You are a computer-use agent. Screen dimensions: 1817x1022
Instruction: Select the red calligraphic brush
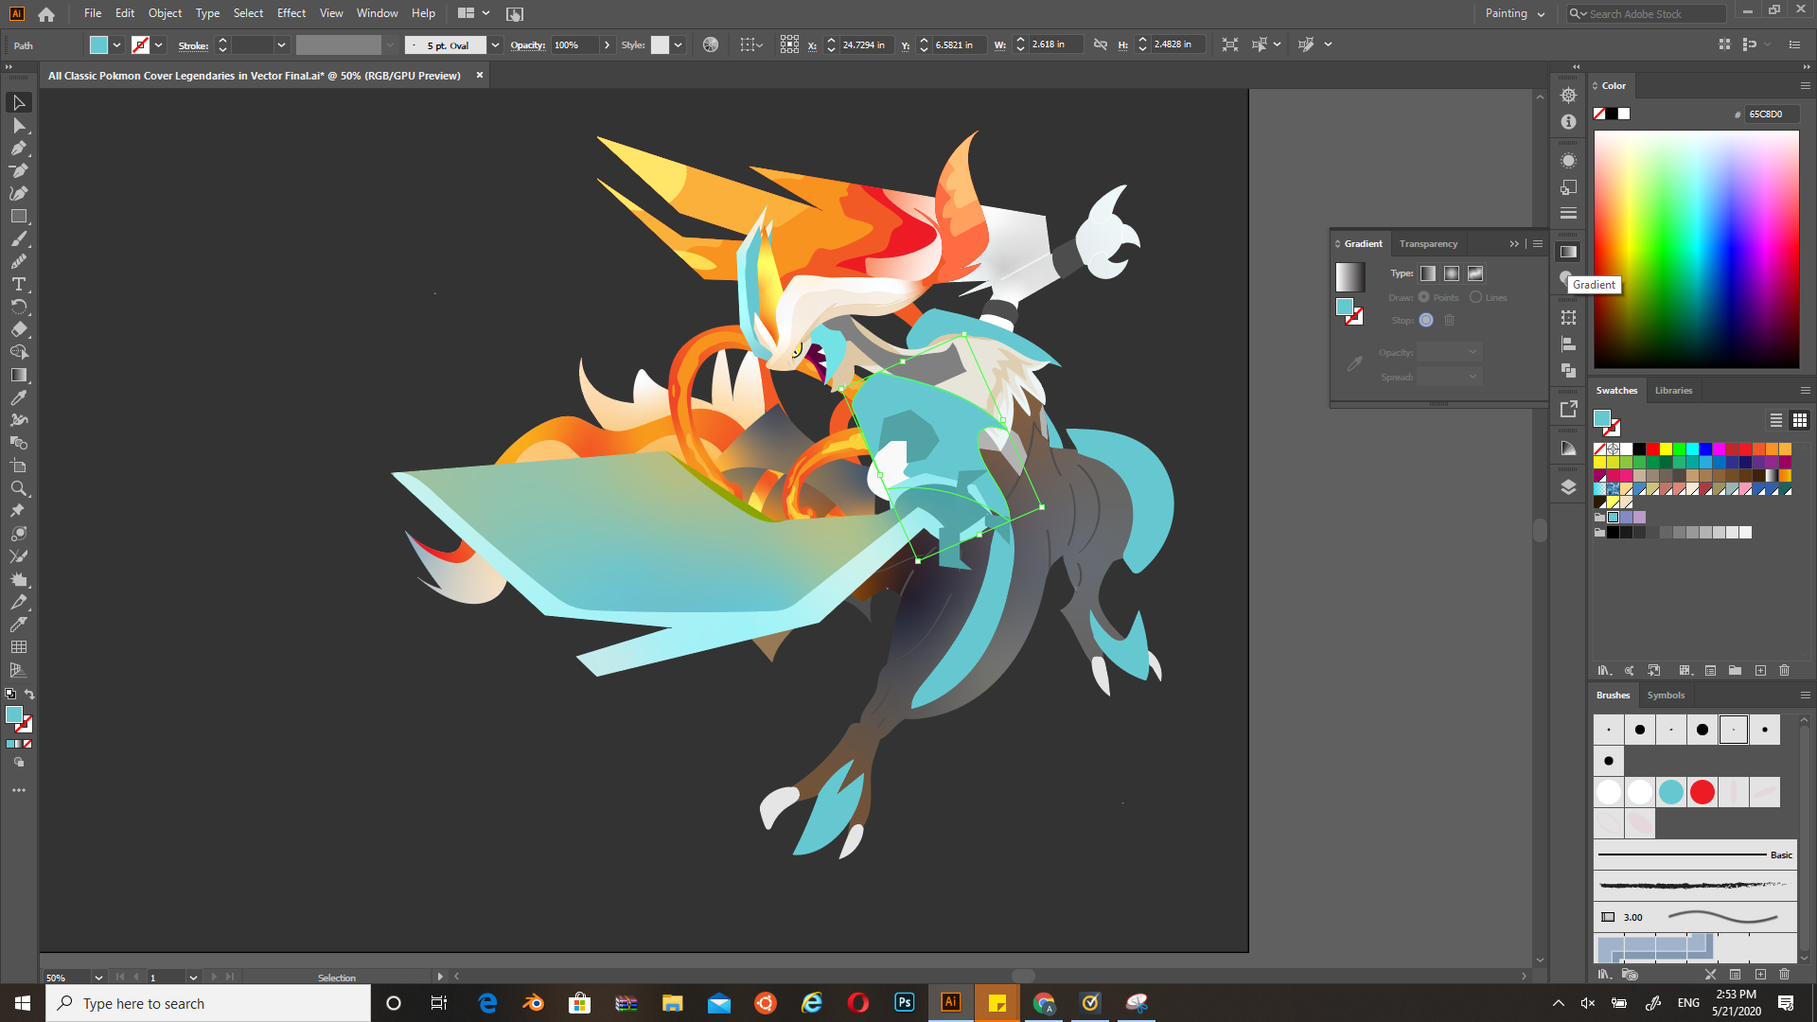(x=1702, y=792)
